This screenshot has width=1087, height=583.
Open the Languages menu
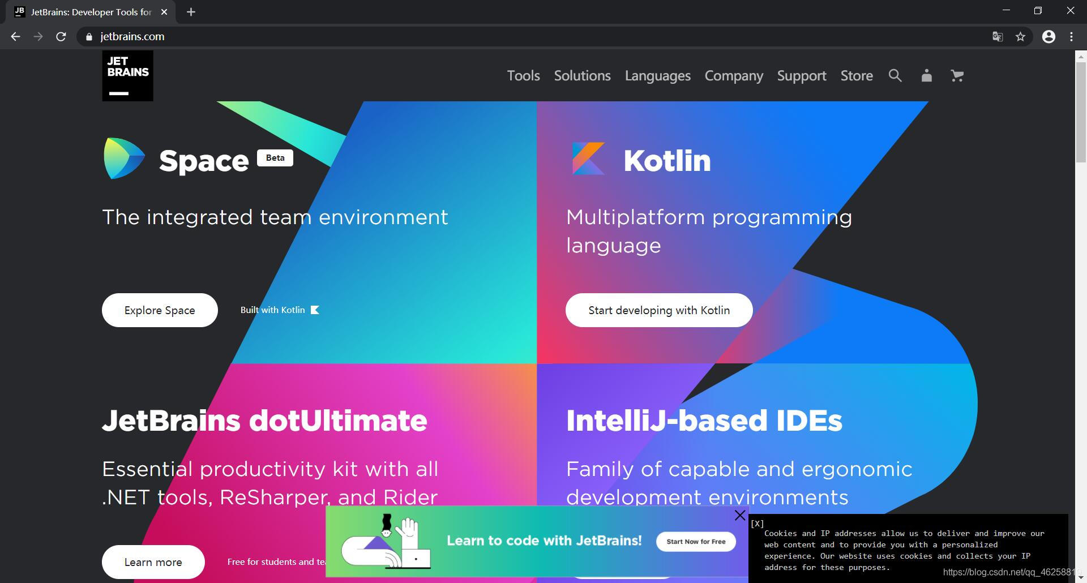(657, 75)
